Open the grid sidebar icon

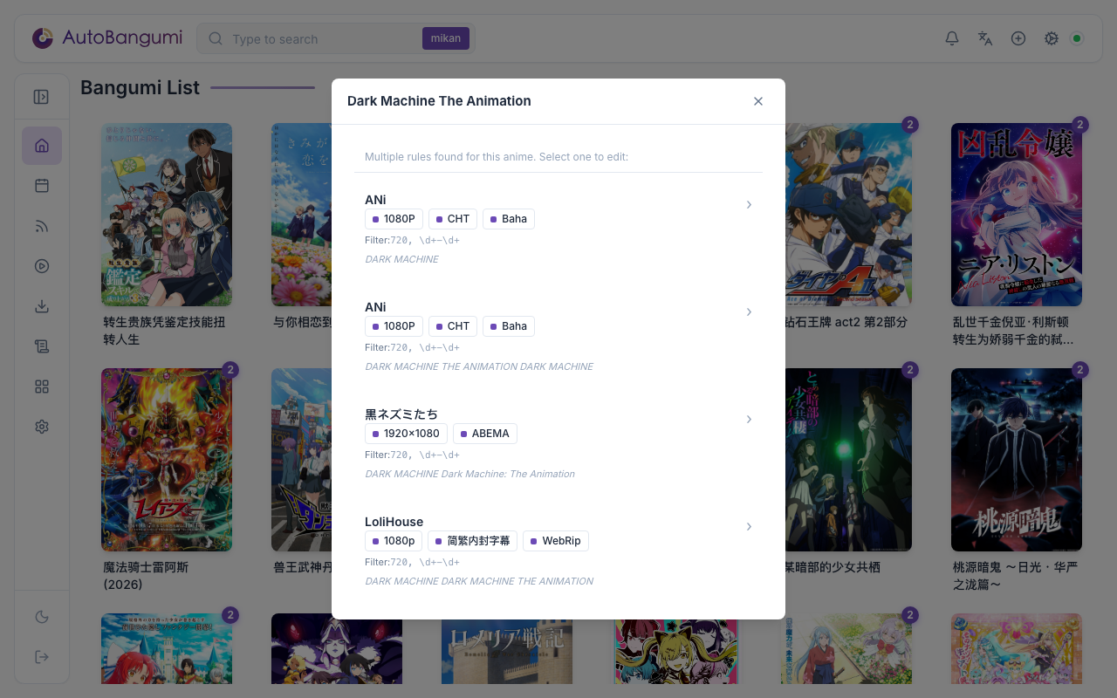(x=42, y=387)
